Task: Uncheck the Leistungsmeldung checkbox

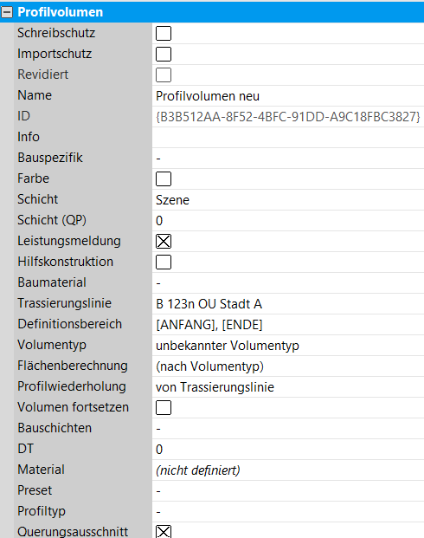Action: point(164,241)
